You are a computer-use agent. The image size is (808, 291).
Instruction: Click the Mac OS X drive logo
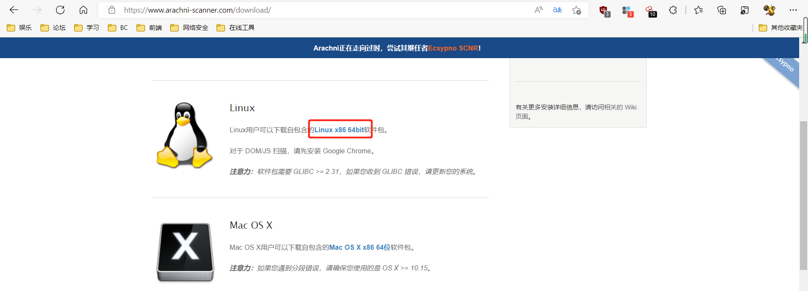coord(185,252)
